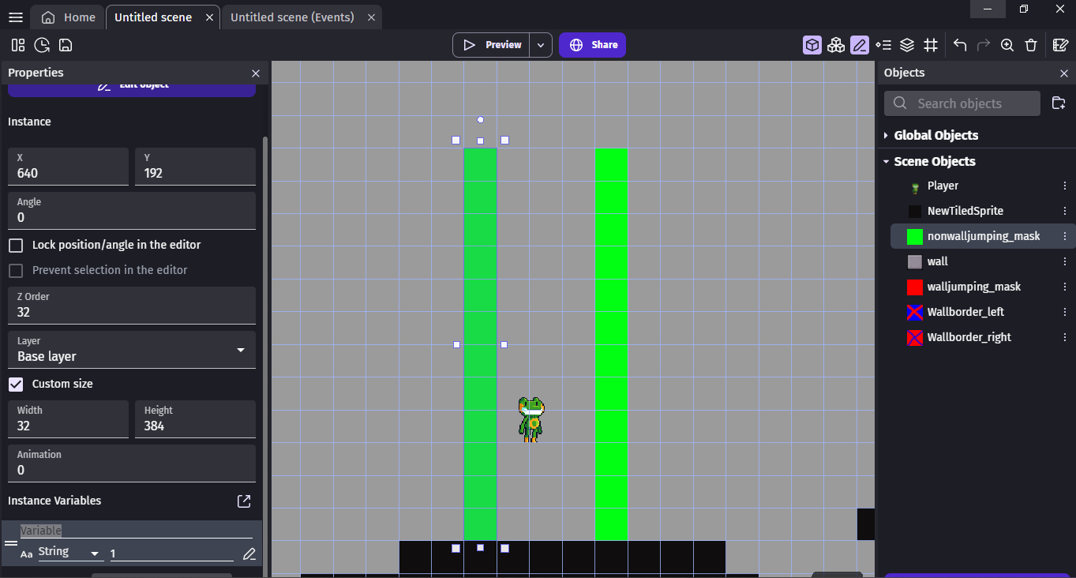Open options menu for walljumping_mask object
The height and width of the screenshot is (578, 1076).
coord(1064,287)
